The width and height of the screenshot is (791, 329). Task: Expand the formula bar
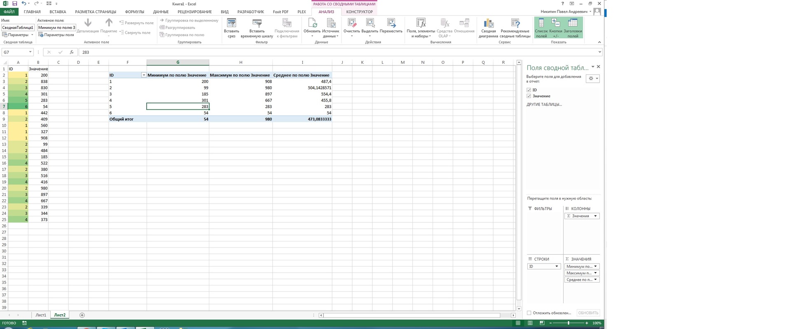tap(600, 52)
